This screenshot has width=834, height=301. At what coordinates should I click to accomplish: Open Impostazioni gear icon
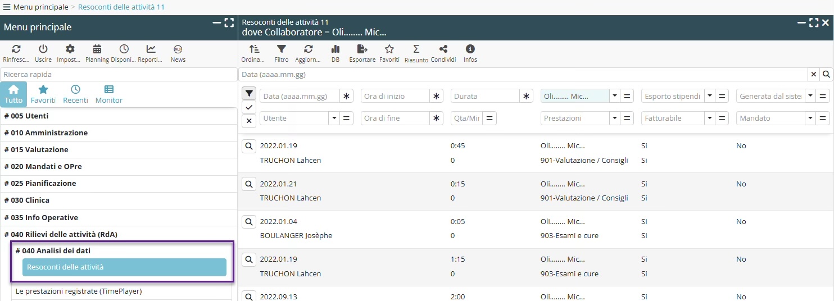70,49
